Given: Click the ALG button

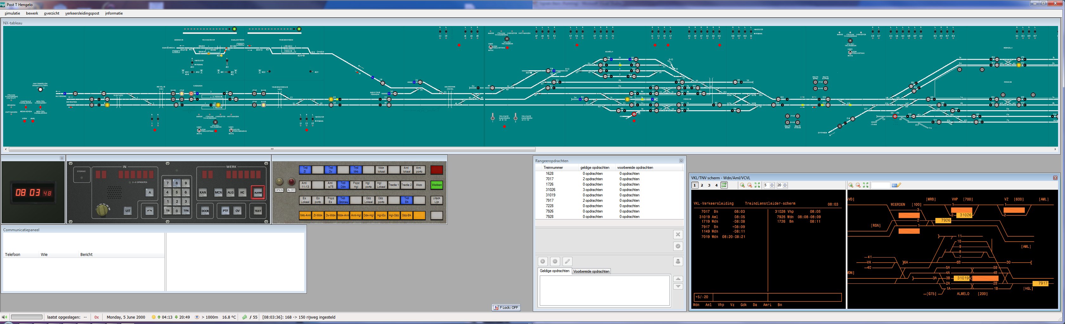Looking at the screenshot, I should click(230, 193).
